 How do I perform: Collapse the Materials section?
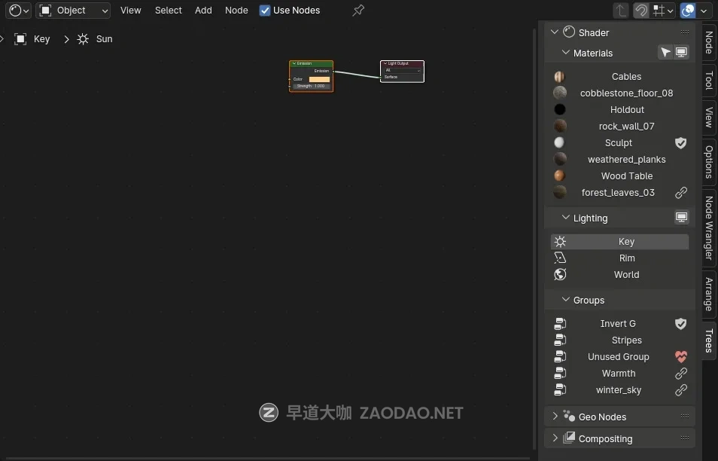(x=565, y=53)
